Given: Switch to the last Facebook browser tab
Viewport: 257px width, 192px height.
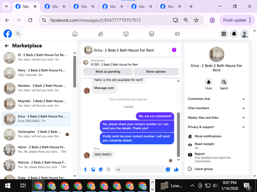Looking at the screenshot, I should pyautogui.click(x=171, y=7).
